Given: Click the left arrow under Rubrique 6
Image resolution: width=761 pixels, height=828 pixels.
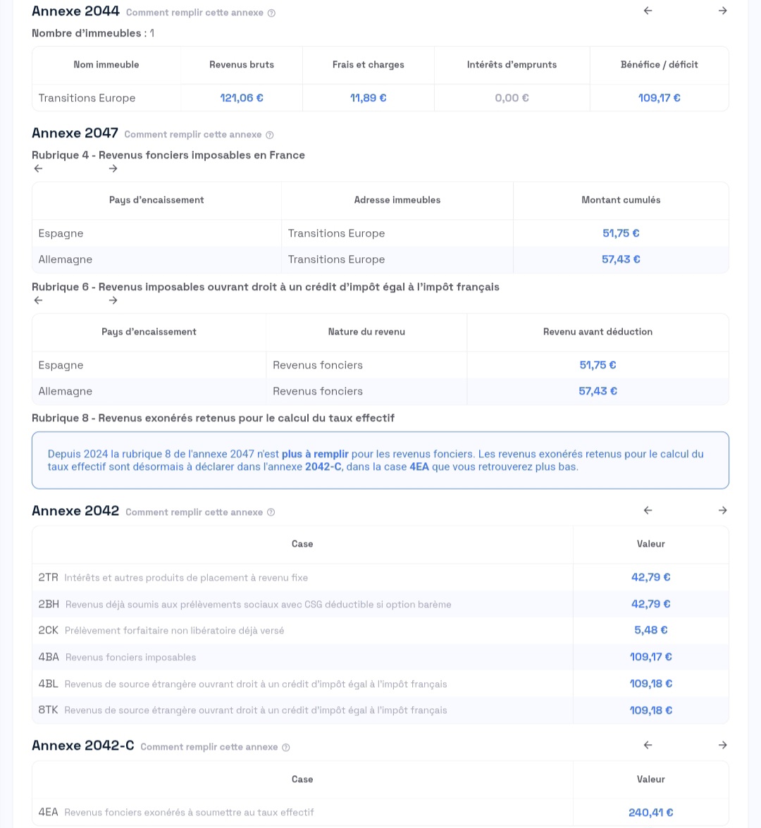Looking at the screenshot, I should coord(38,300).
